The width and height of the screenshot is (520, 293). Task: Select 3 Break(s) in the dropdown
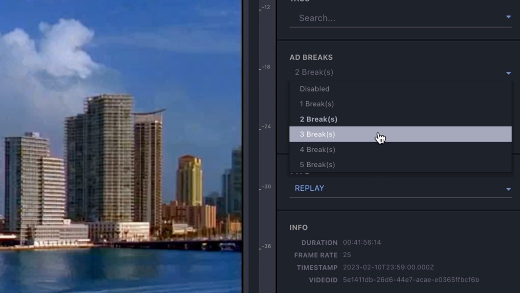click(x=400, y=134)
